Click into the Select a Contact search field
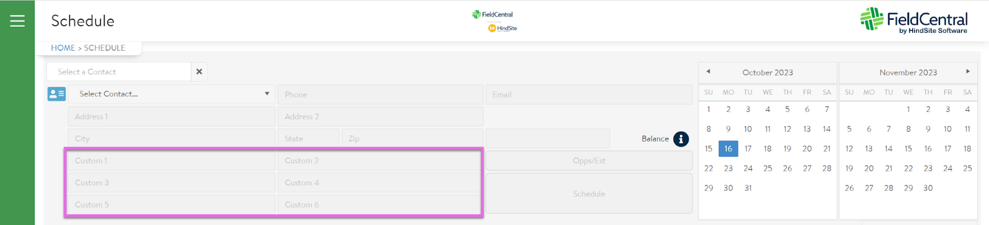 119,72
